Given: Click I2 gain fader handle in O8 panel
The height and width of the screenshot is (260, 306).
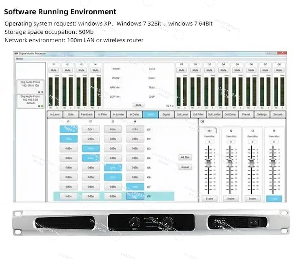Looking at the screenshot, I should (x=230, y=163).
